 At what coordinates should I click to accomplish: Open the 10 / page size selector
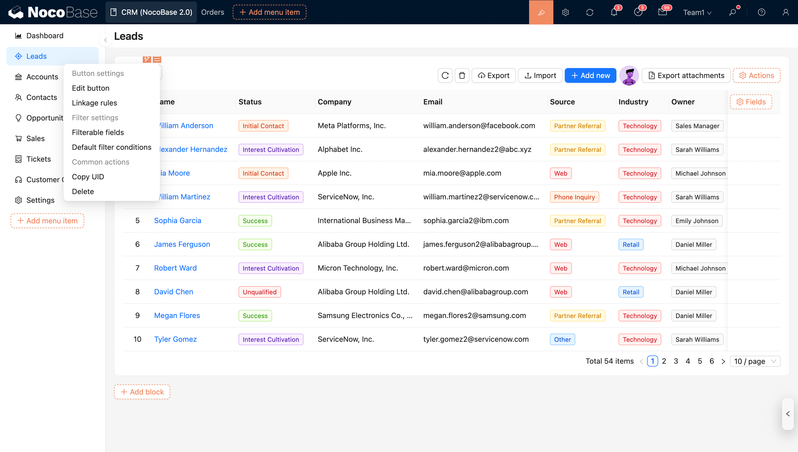coord(755,361)
